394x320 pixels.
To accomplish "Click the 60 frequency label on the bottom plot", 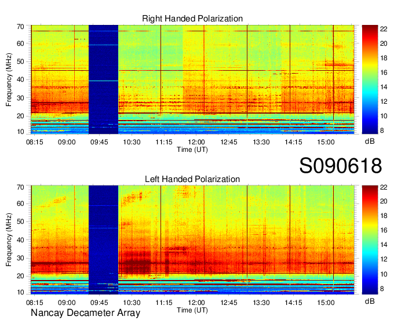I will pos(20,203).
